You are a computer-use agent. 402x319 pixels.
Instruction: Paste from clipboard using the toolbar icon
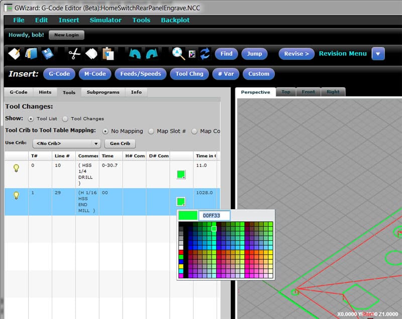pos(107,54)
